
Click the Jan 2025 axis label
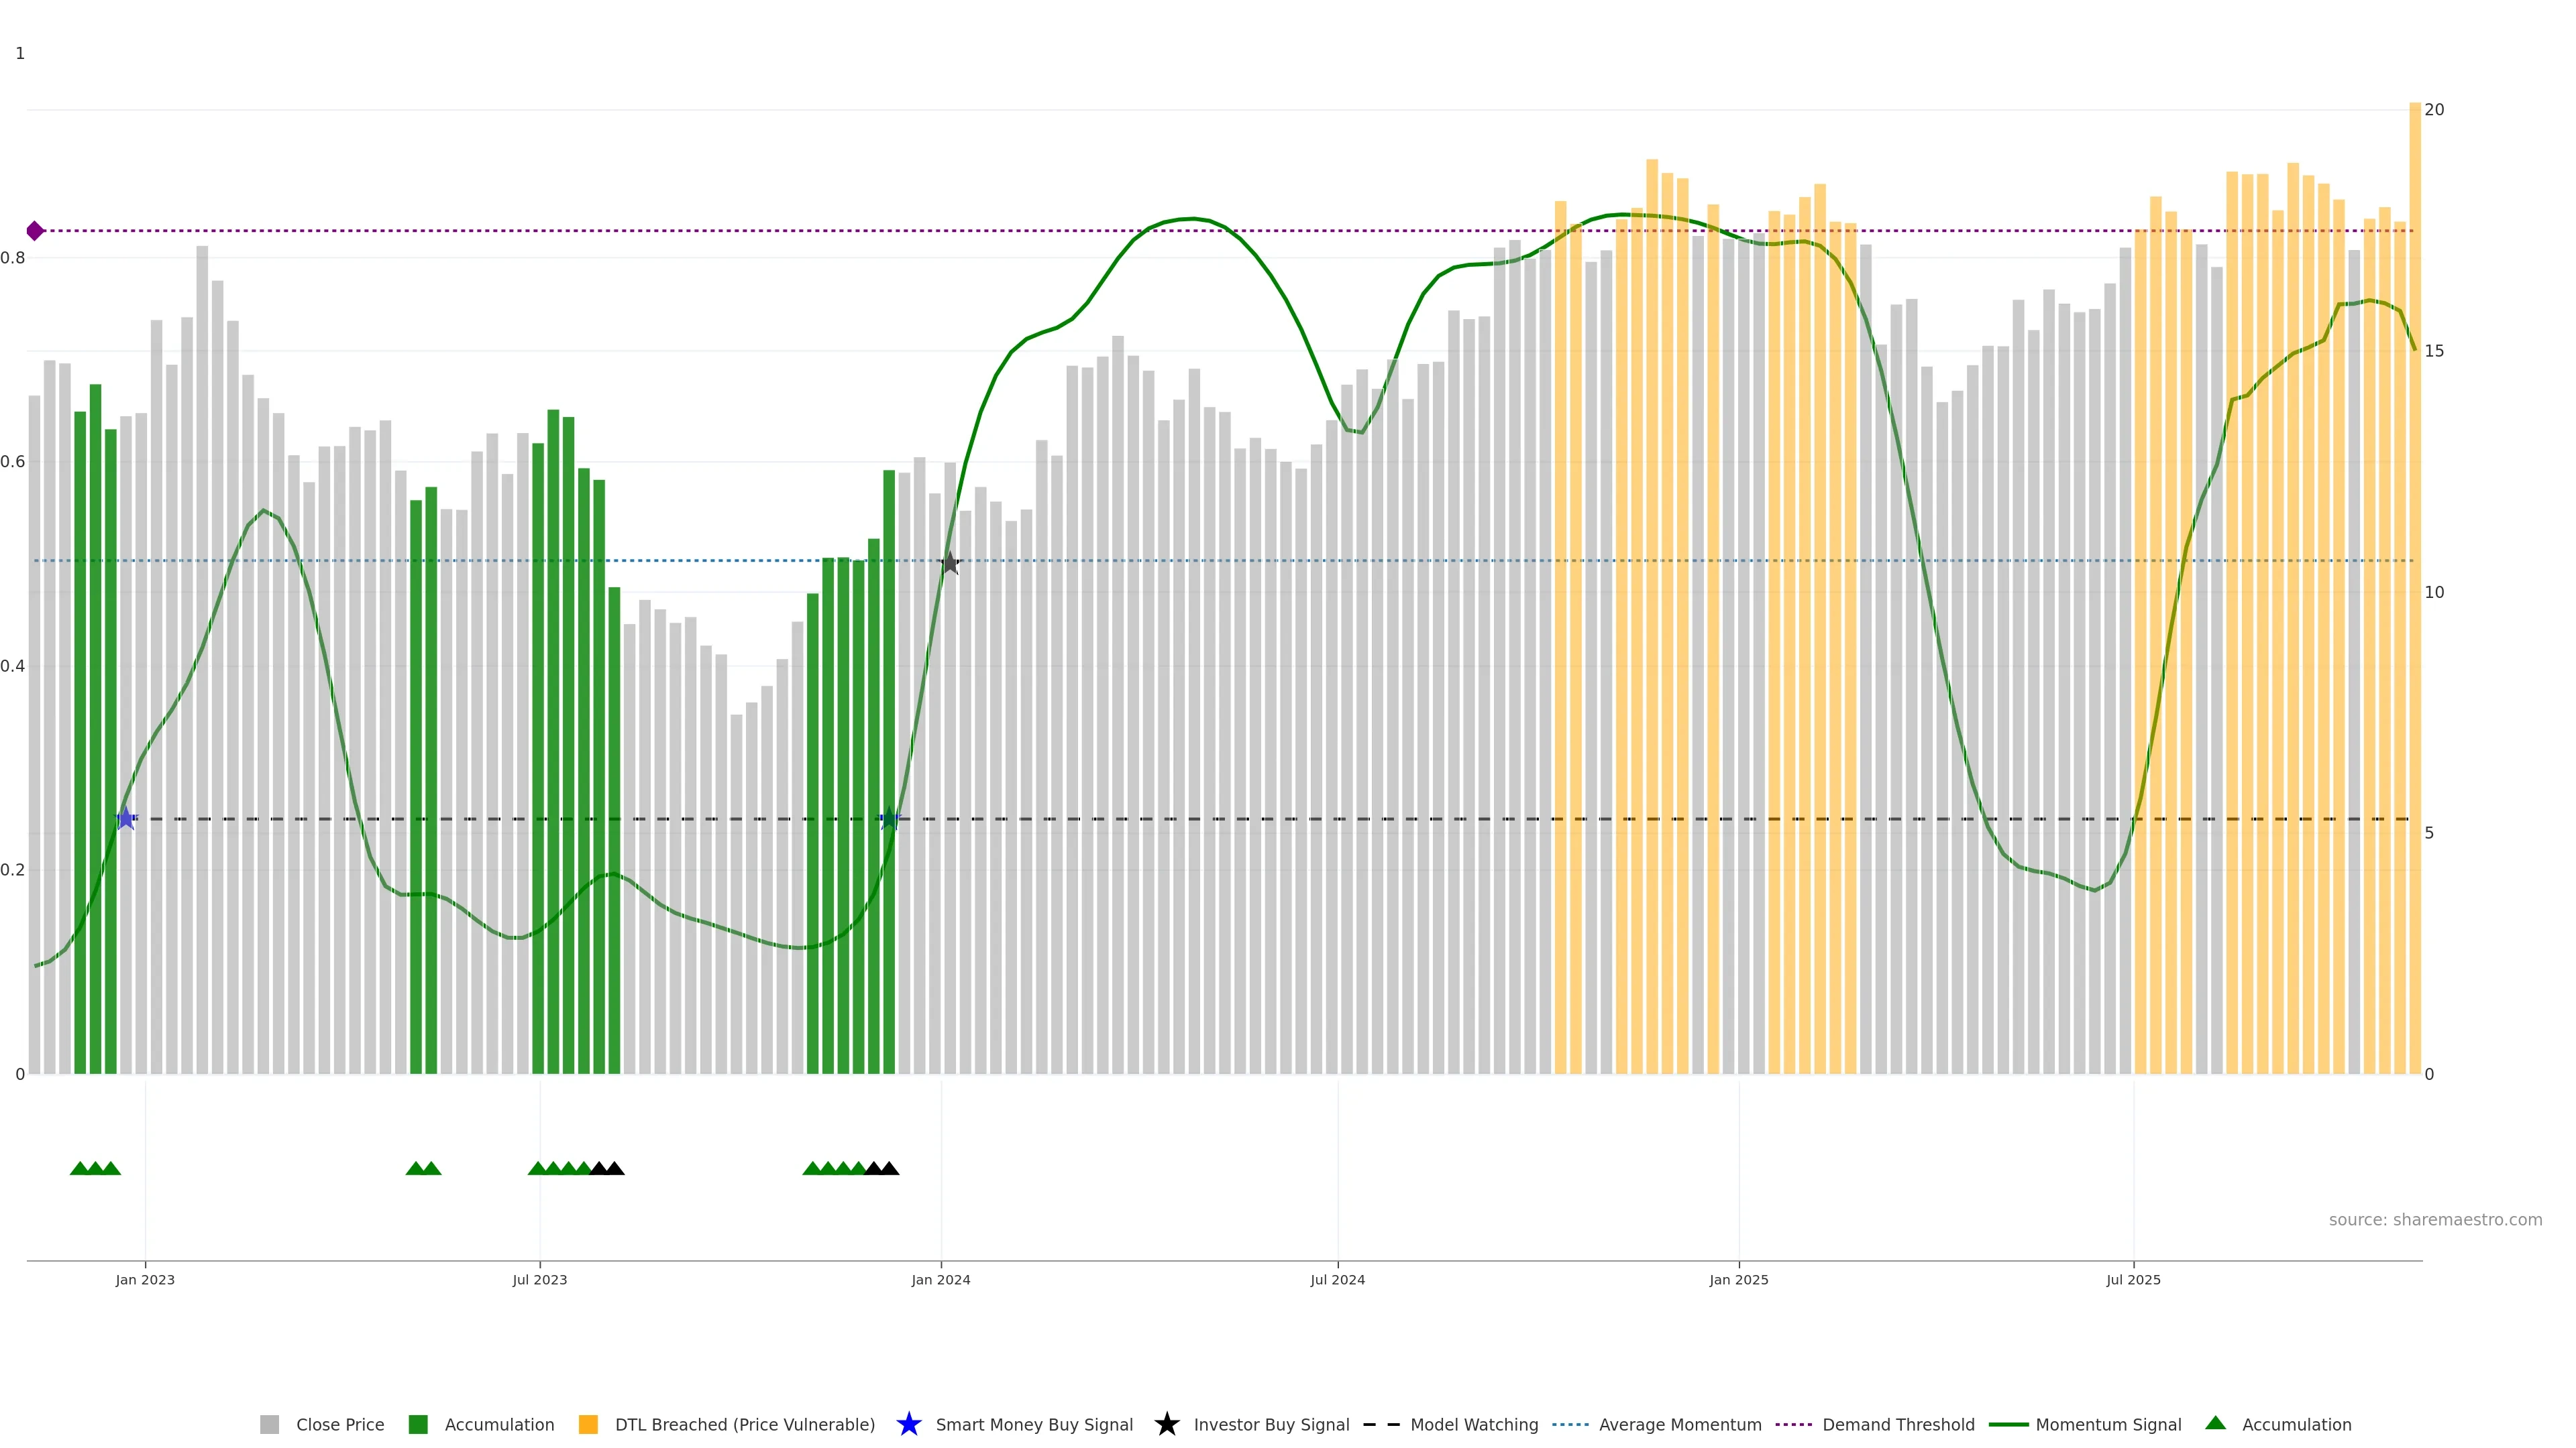click(1738, 1279)
